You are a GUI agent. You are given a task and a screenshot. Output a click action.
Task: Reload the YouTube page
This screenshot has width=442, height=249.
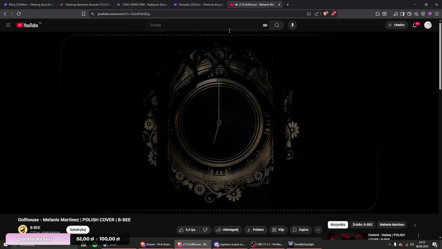19,14
